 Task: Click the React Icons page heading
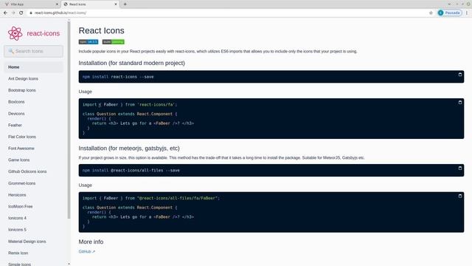click(x=102, y=30)
